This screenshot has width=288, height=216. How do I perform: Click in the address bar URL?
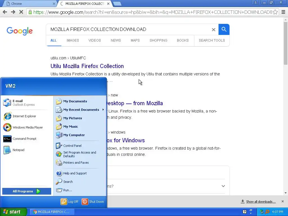[x=153, y=12]
